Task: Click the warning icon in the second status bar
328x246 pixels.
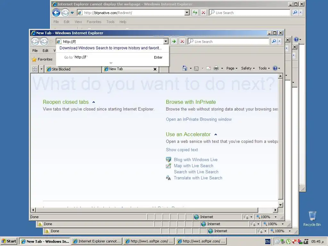Action: pos(40,224)
